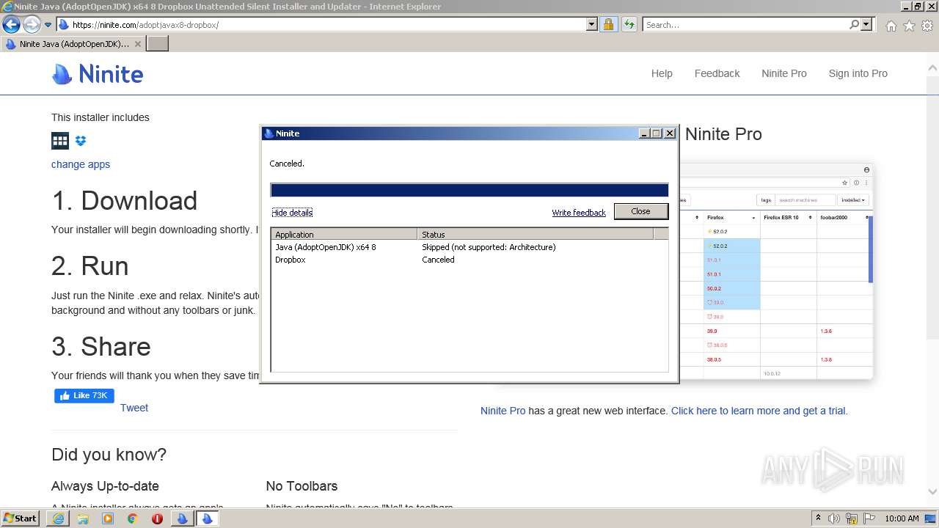Click the Ninite dialog title bar icon

(x=268, y=133)
